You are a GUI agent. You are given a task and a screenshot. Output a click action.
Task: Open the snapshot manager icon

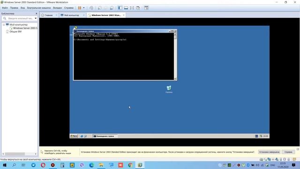tap(112, 8)
